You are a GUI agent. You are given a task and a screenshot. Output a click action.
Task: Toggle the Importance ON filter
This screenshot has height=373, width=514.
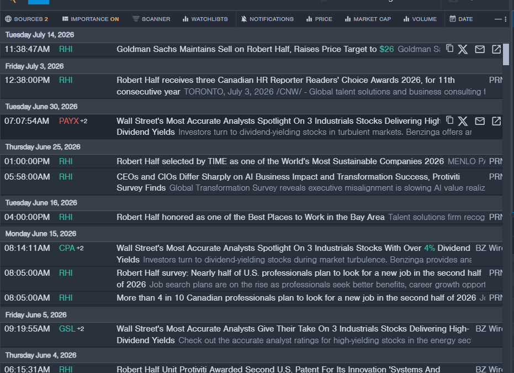pyautogui.click(x=91, y=19)
